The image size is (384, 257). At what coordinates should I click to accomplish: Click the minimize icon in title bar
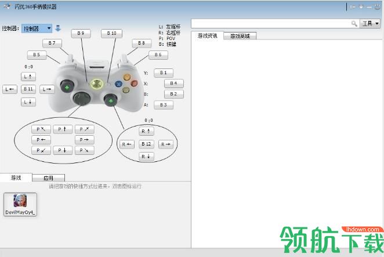[369, 8]
